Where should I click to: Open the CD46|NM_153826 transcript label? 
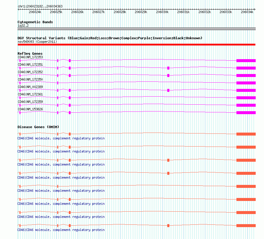coord(30,109)
